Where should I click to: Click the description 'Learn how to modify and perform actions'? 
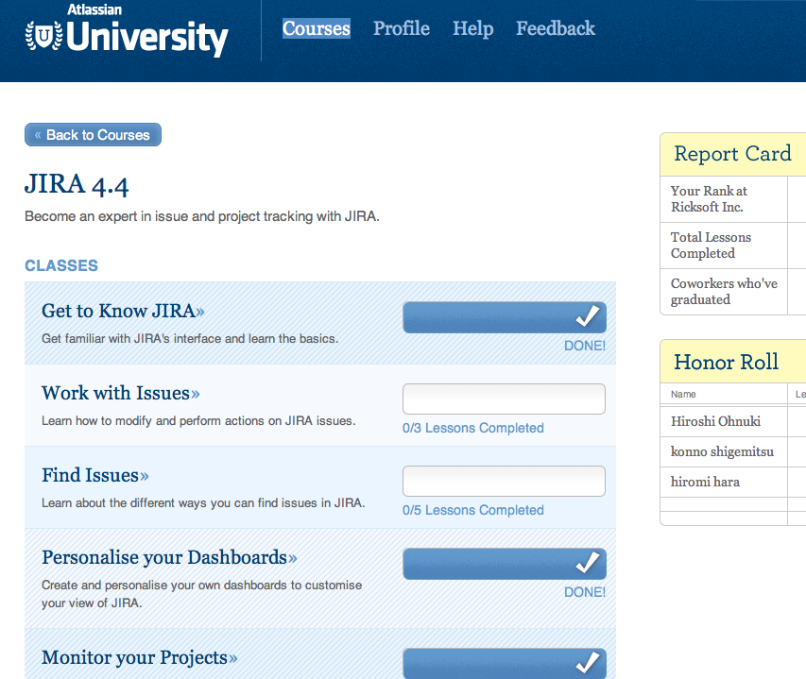(198, 420)
